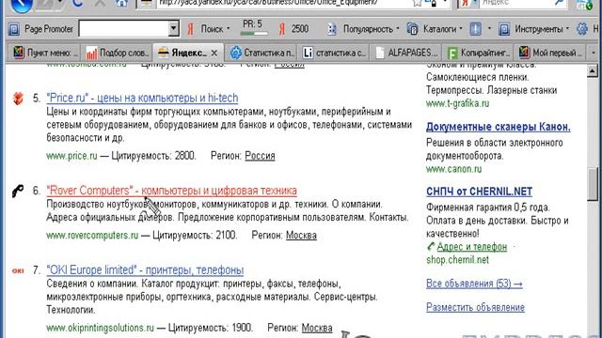Click the Rover Computers favicon beside item 6
Viewport: 602px width, 338px height.
18,191
